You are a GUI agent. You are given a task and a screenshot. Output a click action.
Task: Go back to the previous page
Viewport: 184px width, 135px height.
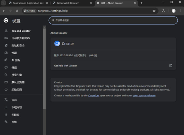(4, 11)
